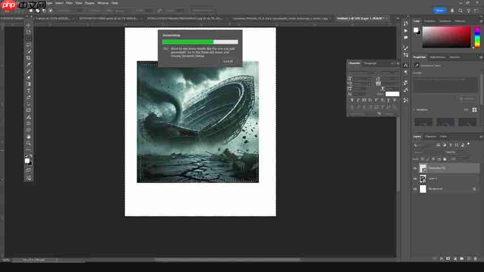Open the Character panel flyout menu

click(x=398, y=63)
